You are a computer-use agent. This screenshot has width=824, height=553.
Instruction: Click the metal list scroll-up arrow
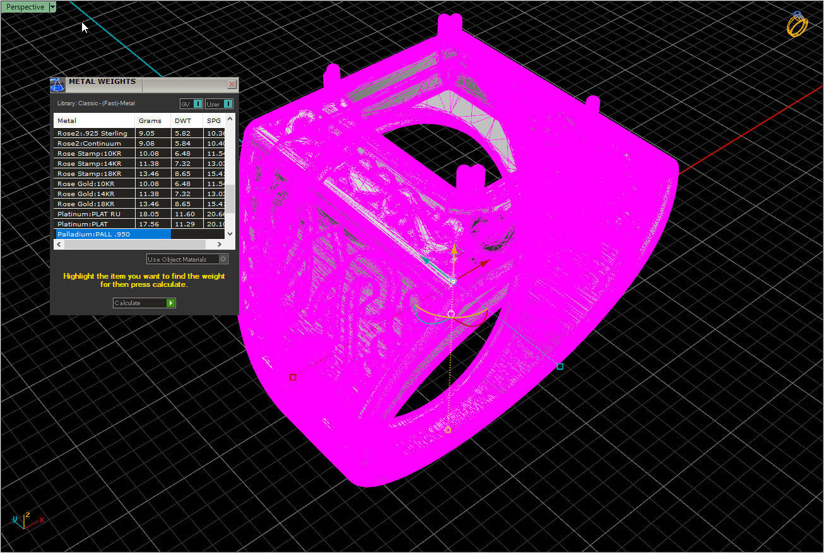(x=230, y=119)
